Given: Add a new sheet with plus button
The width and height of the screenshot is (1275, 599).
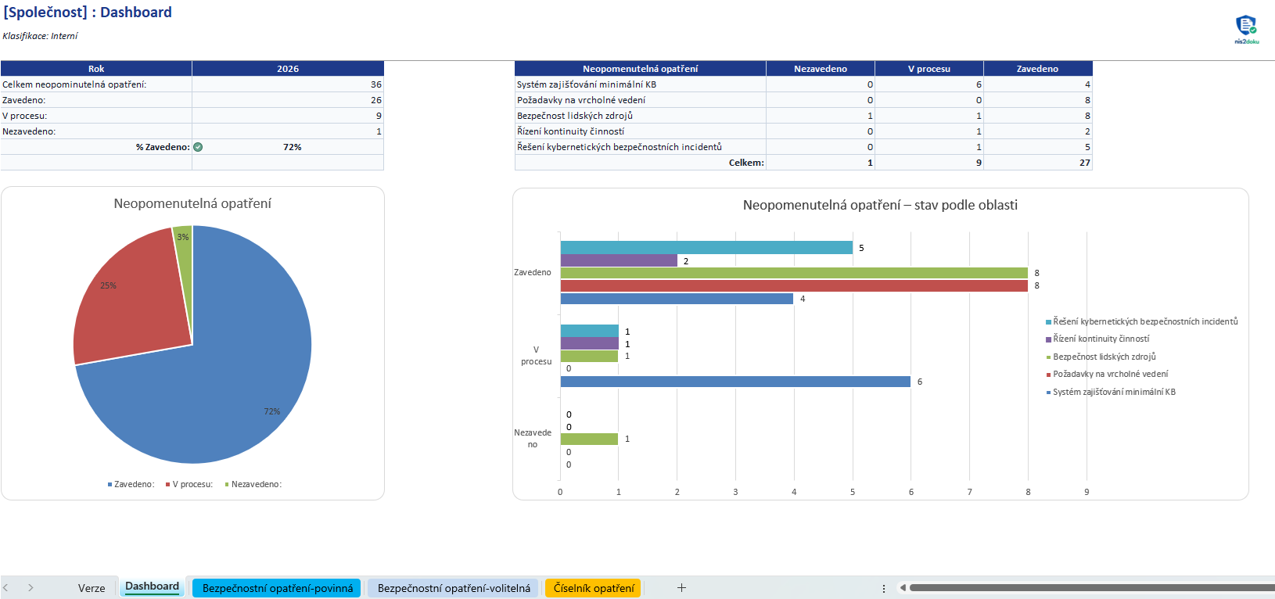Looking at the screenshot, I should pos(681,588).
